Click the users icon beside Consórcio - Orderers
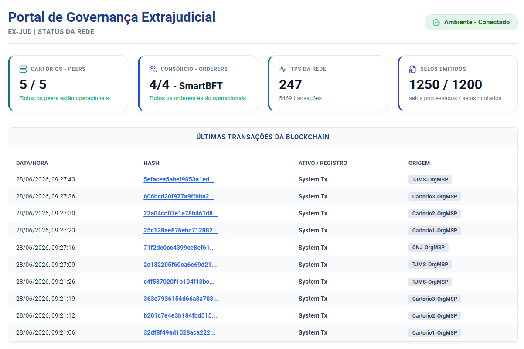524x349 pixels. [153, 69]
